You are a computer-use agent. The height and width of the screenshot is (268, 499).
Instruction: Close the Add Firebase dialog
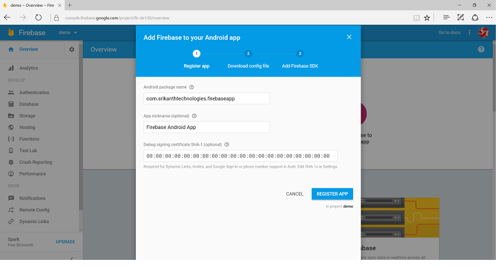click(x=349, y=37)
